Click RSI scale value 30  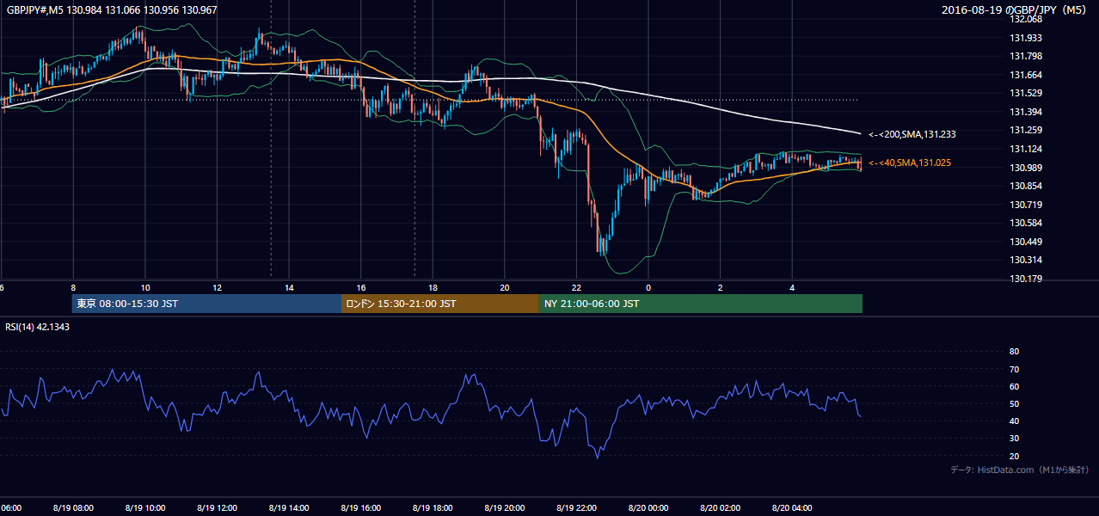pyautogui.click(x=1014, y=439)
